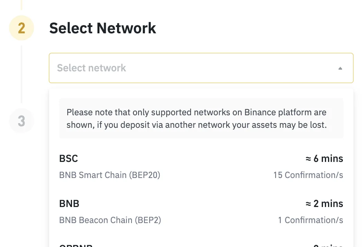This screenshot has height=247, width=364.
Task: Click the 1 Confirmation/s label
Action: (x=311, y=220)
